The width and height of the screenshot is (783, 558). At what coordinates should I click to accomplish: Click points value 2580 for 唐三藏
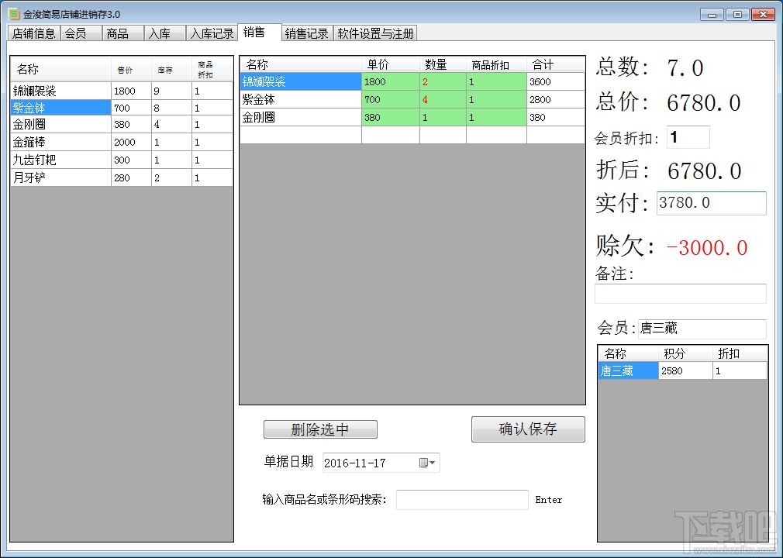pos(685,370)
